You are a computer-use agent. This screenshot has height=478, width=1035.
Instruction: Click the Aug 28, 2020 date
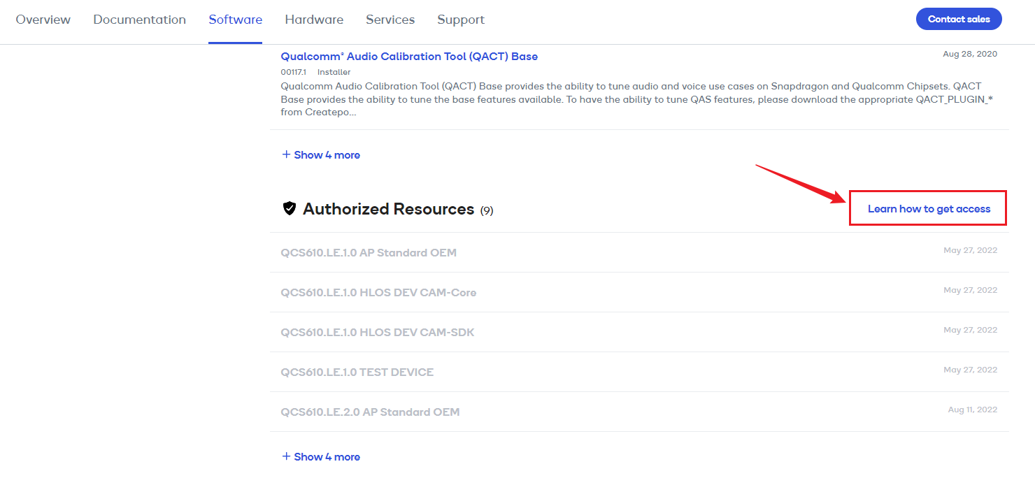(970, 54)
